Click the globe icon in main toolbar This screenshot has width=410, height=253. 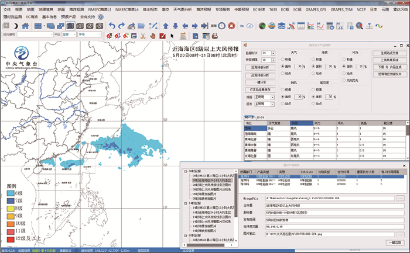coord(262,26)
